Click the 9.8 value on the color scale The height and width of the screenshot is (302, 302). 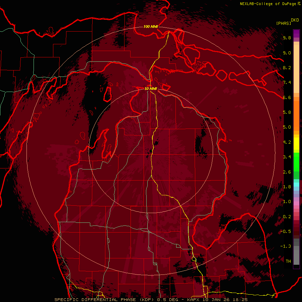point(287,38)
